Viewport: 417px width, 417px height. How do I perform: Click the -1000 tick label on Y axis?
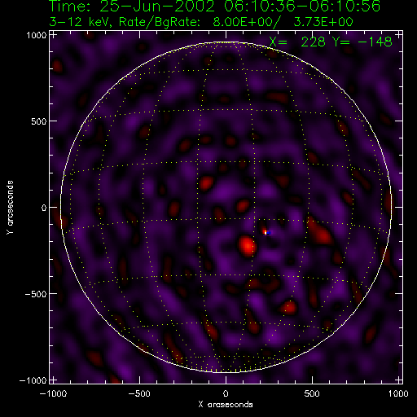coord(33,380)
